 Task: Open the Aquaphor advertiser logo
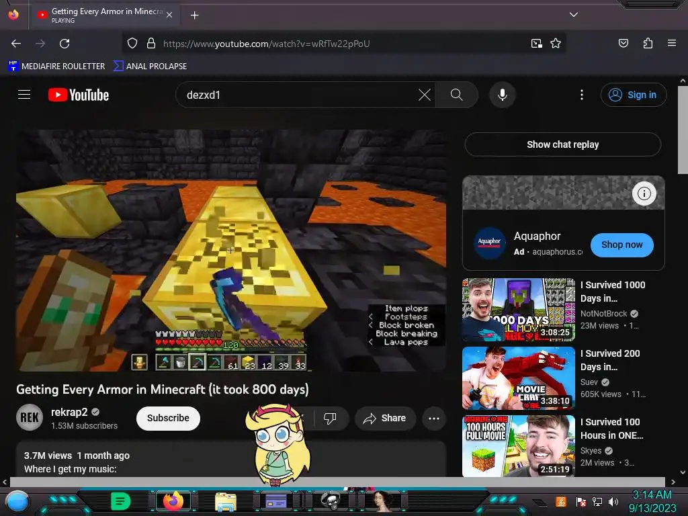pos(489,243)
